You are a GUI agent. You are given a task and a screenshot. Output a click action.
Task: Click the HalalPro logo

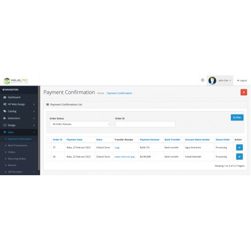pos(16,81)
